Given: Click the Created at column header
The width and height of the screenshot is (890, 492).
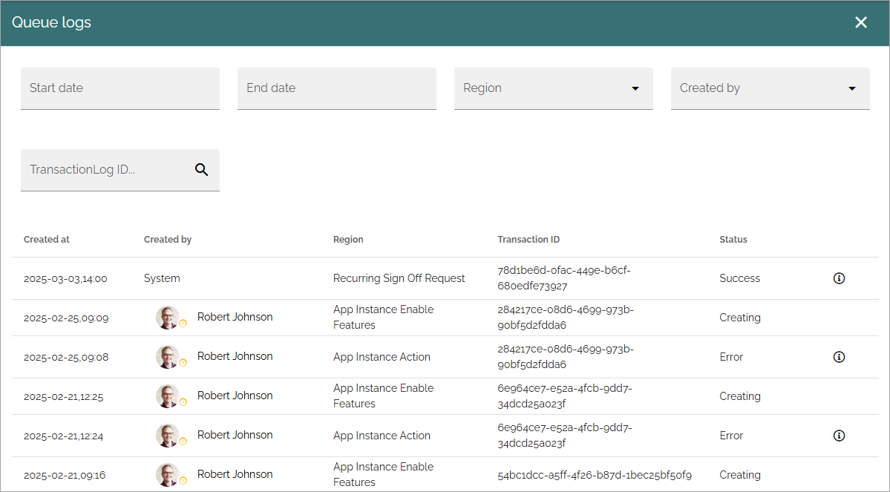Looking at the screenshot, I should coord(47,240).
